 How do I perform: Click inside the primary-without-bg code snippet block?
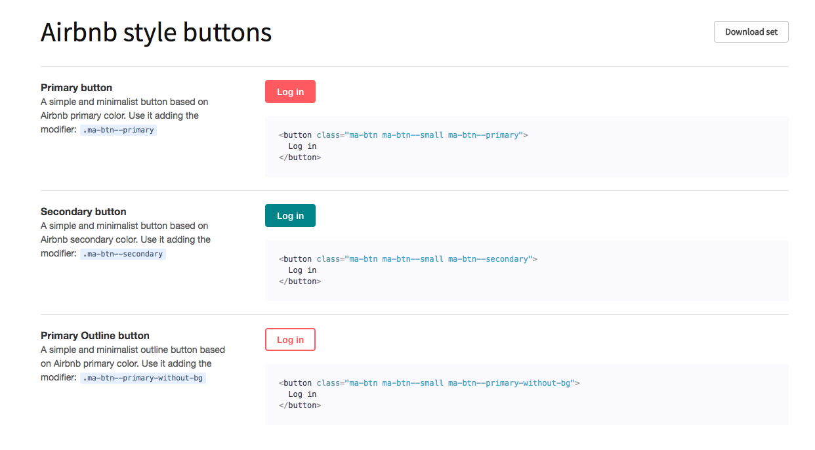pos(526,395)
